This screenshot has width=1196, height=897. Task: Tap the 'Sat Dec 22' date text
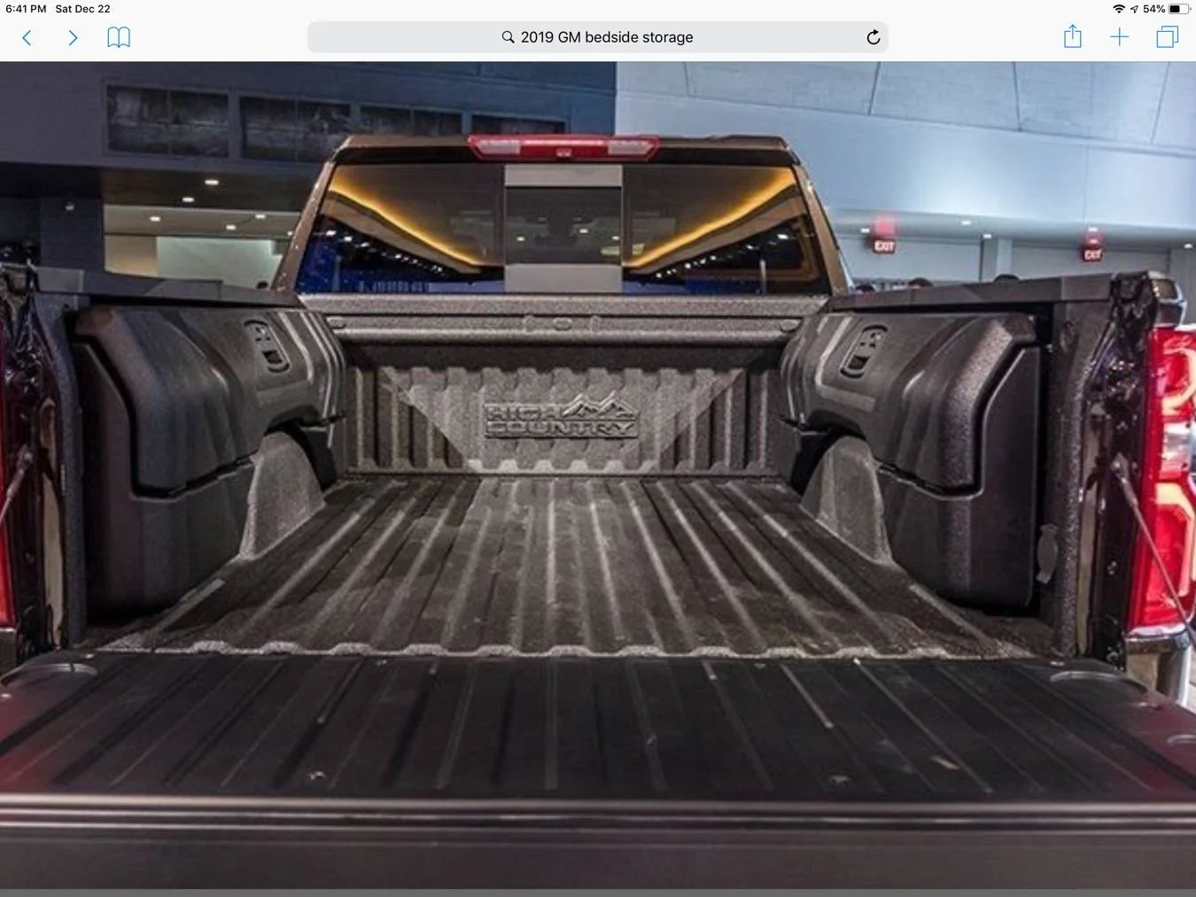coord(83,9)
